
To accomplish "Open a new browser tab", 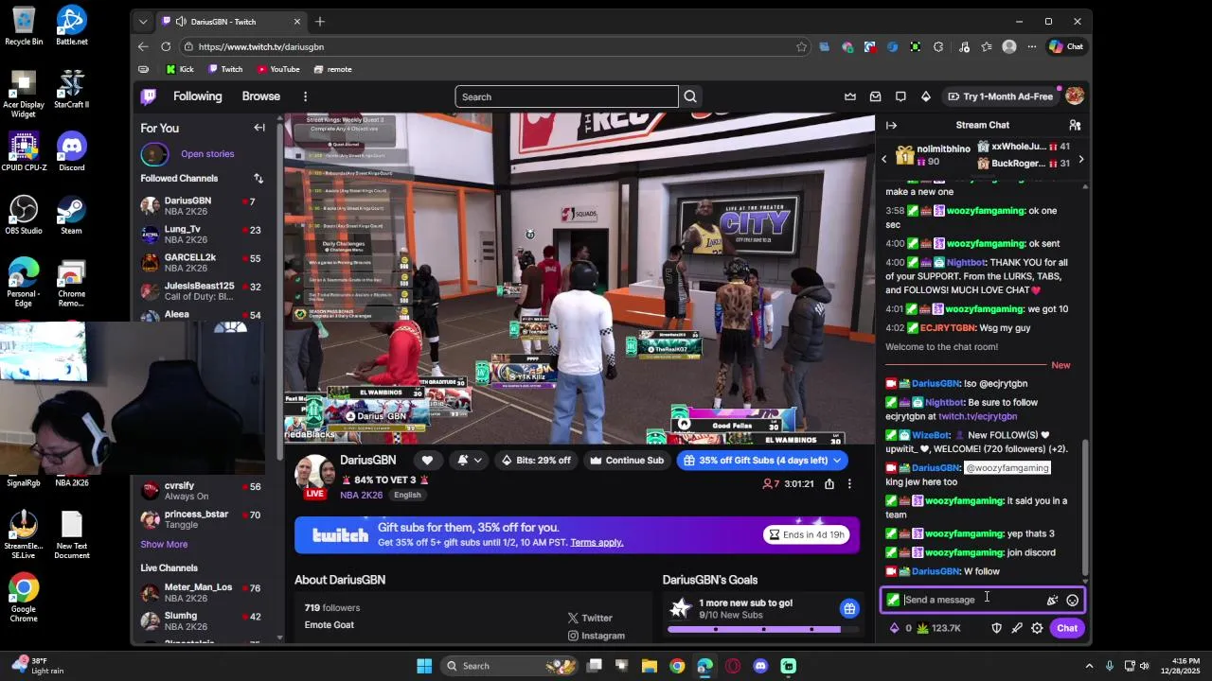I will click(x=319, y=21).
